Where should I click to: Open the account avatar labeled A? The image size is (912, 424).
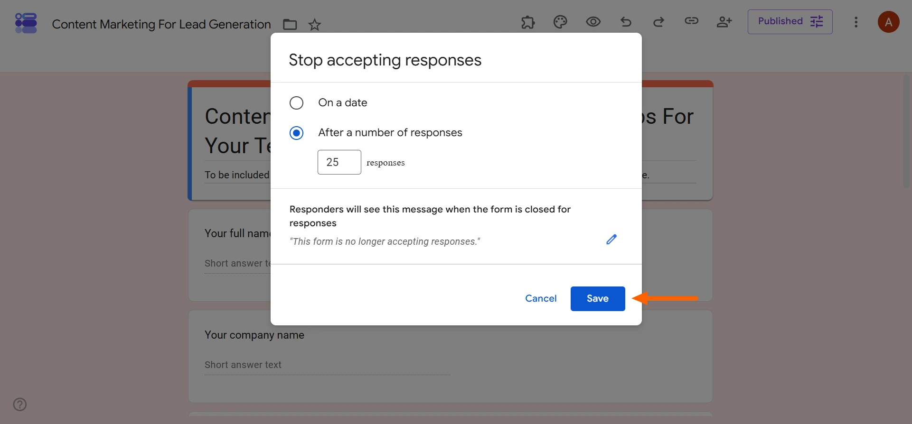coord(888,22)
